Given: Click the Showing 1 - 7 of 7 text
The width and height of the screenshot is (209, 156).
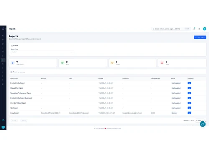Looking at the screenshot, I should point(189,120).
